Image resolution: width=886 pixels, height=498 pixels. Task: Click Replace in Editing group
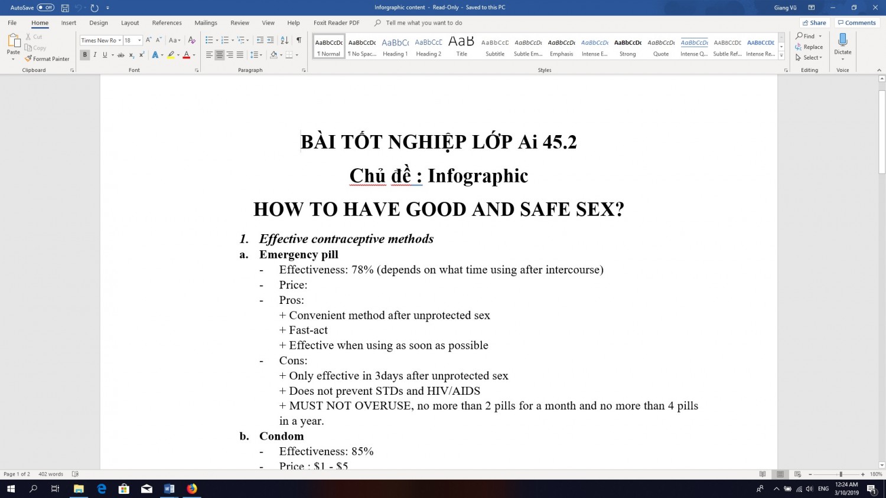point(809,47)
